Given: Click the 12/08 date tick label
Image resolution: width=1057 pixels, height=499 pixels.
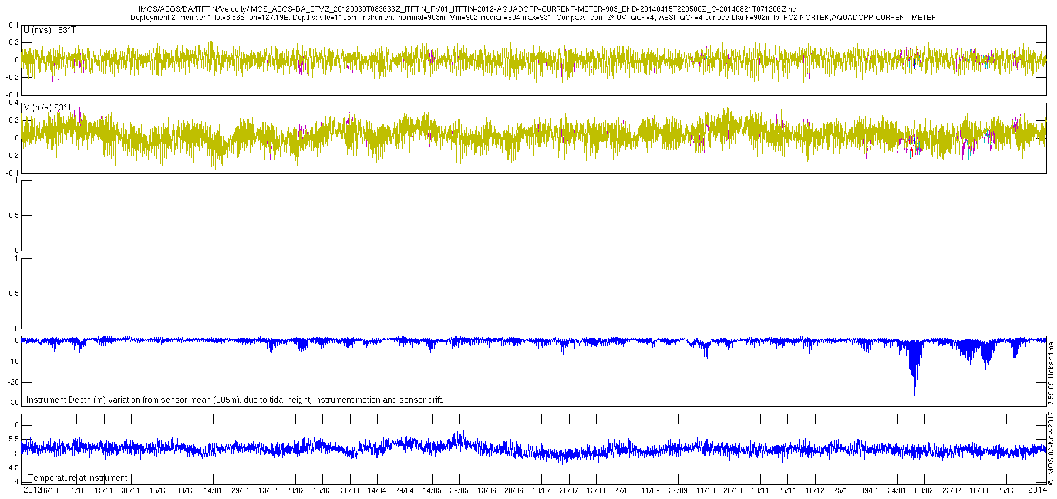Looking at the screenshot, I should click(596, 491).
